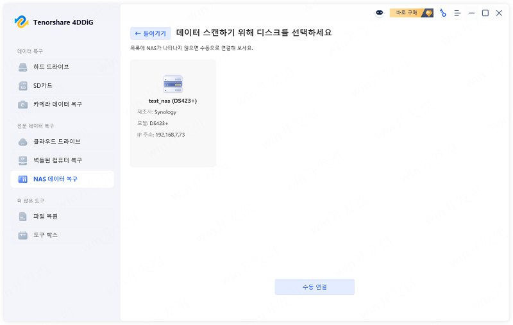Minimize the 4DDiG window
This screenshot has height=325, width=513.
click(x=471, y=13)
